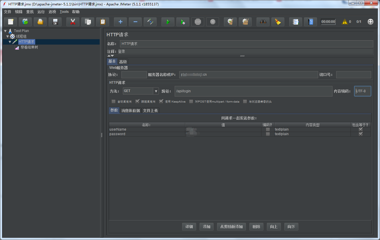Open the Tools menu
This screenshot has height=240, width=380.
[x=64, y=12]
